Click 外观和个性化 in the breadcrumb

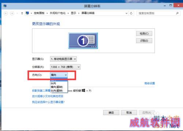coord(57,13)
